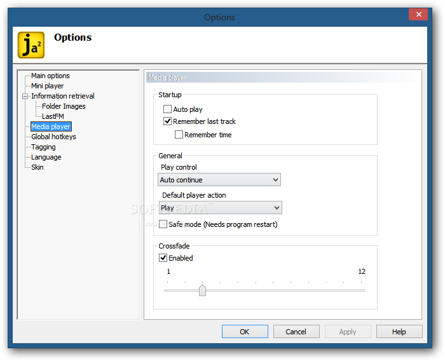445x361 pixels.
Task: Uncheck Remember last track
Action: [x=167, y=121]
